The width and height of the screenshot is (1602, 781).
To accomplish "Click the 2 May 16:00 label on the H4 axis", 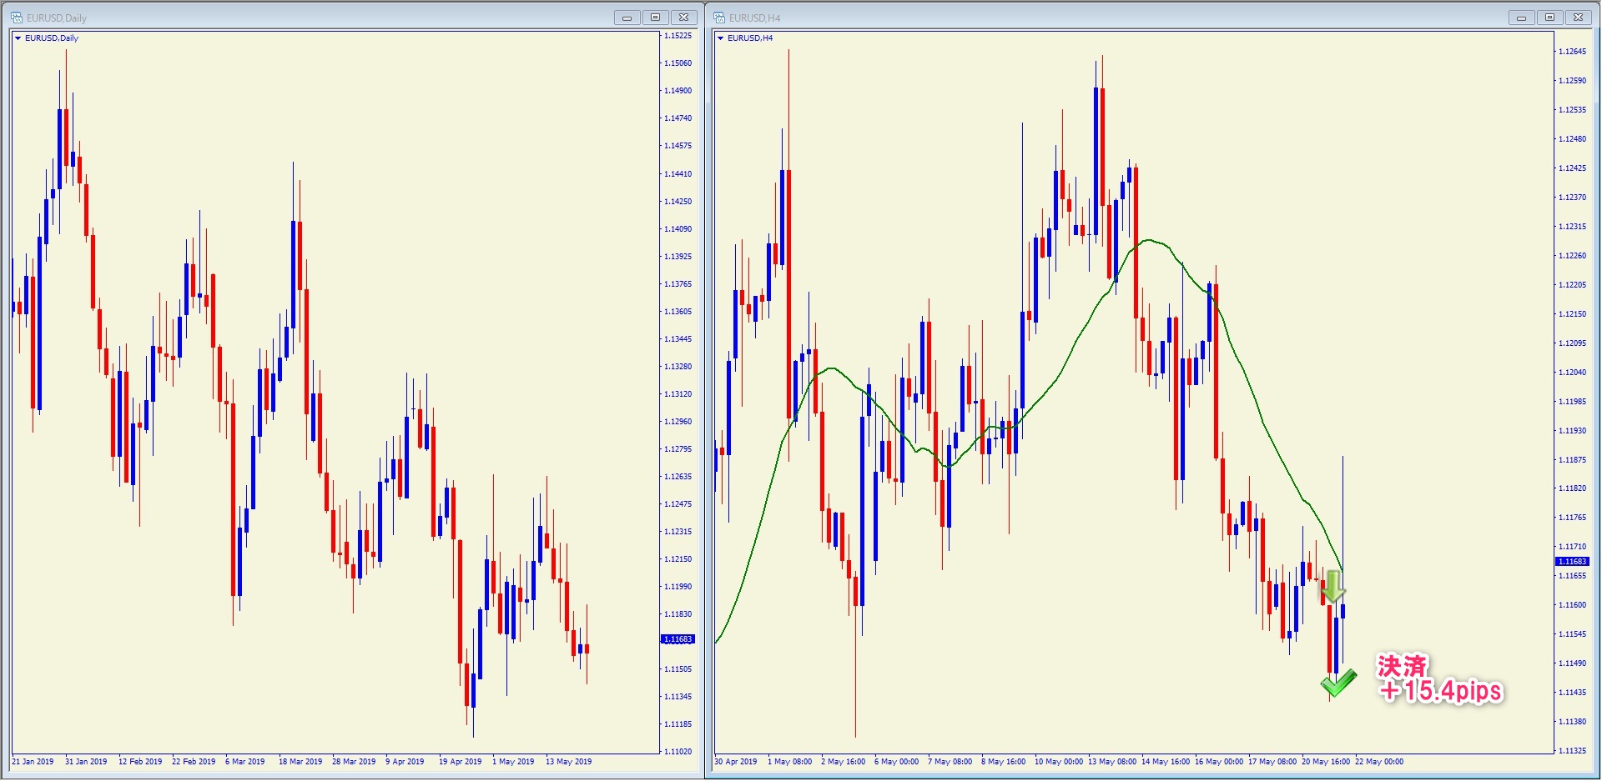I will point(844,762).
